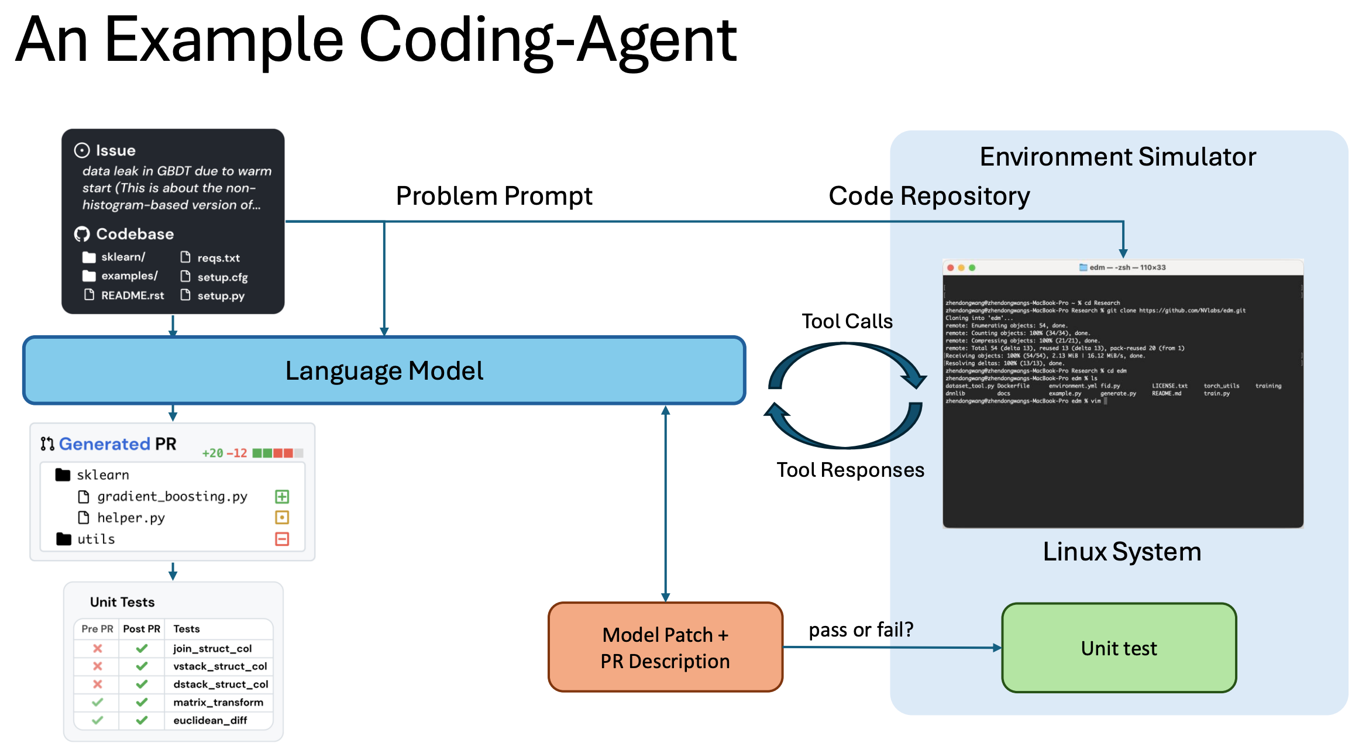The image size is (1369, 743).
Task: Click Post PR check for euclidean_diff
Action: pyautogui.click(x=142, y=720)
